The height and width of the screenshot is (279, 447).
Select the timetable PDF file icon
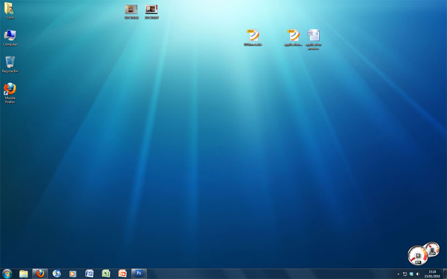coord(253,37)
